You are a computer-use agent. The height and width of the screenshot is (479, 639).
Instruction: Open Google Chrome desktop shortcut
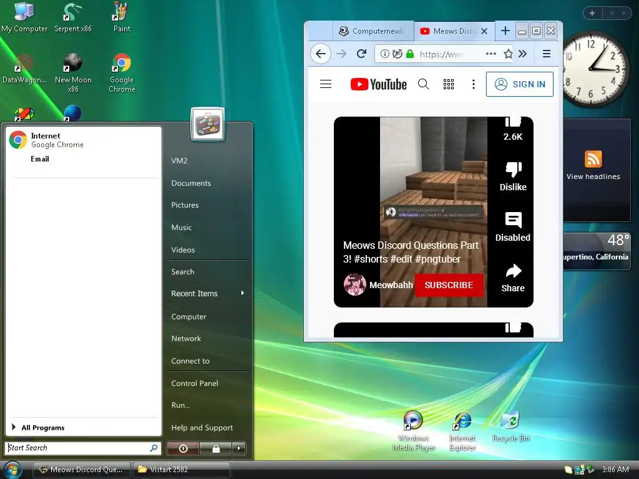[x=122, y=74]
